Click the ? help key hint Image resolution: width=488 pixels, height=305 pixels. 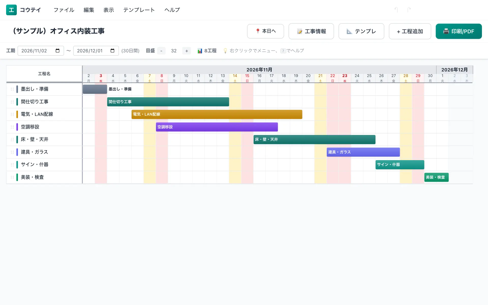point(283,51)
